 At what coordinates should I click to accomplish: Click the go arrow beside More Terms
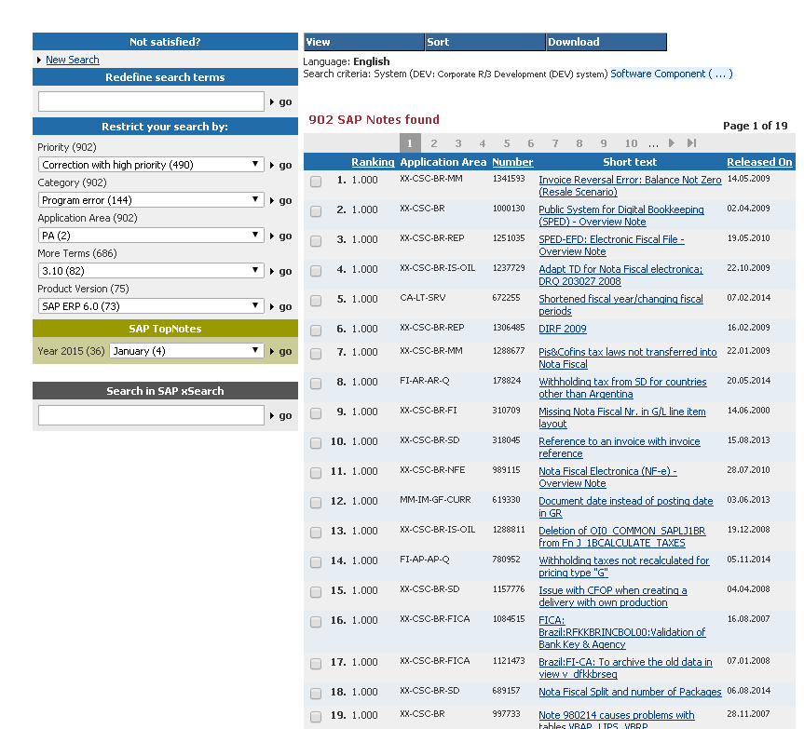(282, 271)
